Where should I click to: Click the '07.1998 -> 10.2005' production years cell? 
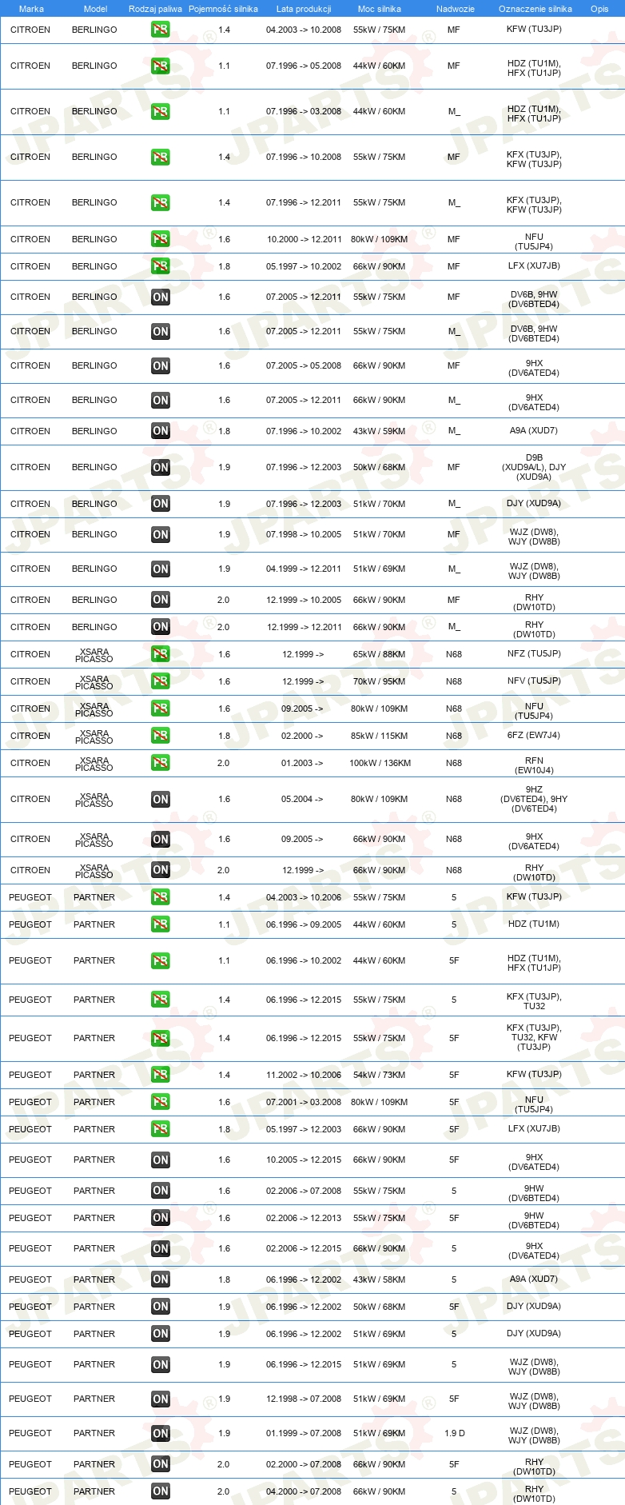[304, 535]
